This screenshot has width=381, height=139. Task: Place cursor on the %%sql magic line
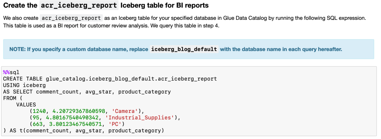point(11,72)
